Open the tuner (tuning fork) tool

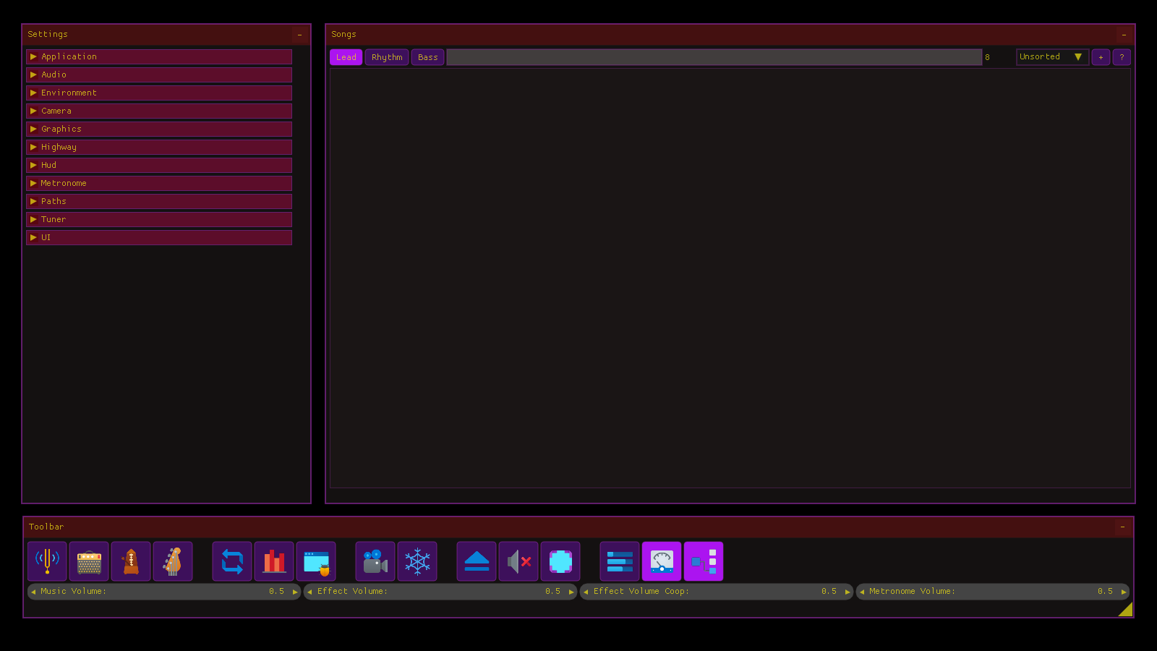[x=47, y=561]
